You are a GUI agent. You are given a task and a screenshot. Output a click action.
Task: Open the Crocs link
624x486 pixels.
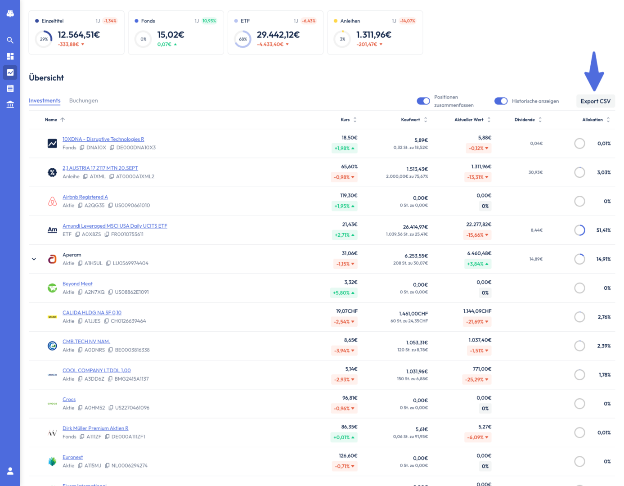[x=69, y=400]
